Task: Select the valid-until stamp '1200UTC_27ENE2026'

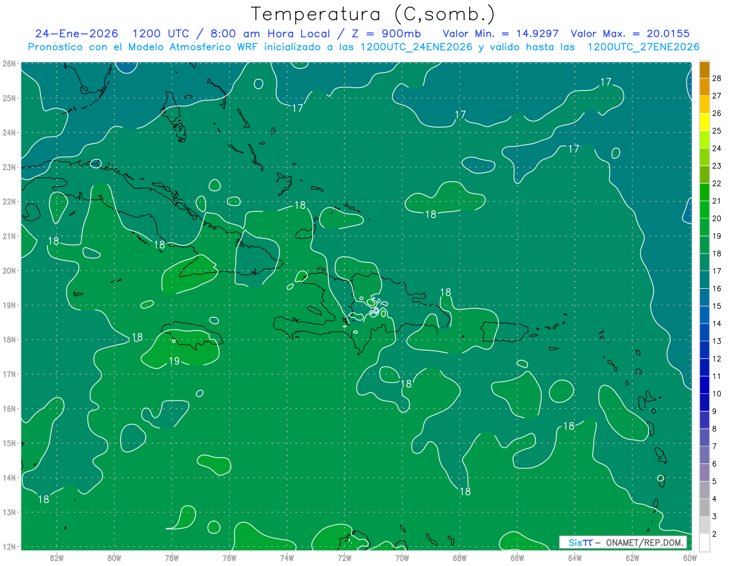Action: [643, 47]
